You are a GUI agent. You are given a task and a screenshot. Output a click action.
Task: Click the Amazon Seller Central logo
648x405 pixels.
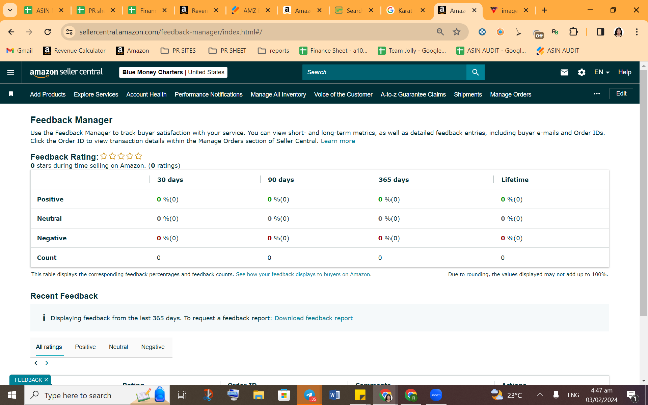[x=66, y=72]
